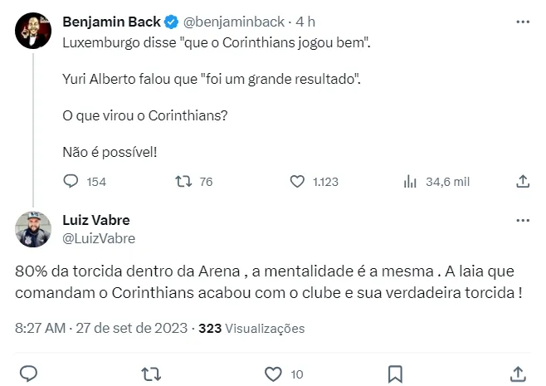The width and height of the screenshot is (546, 386).
Task: Share Benjamin Back's tweet
Action: tap(523, 181)
